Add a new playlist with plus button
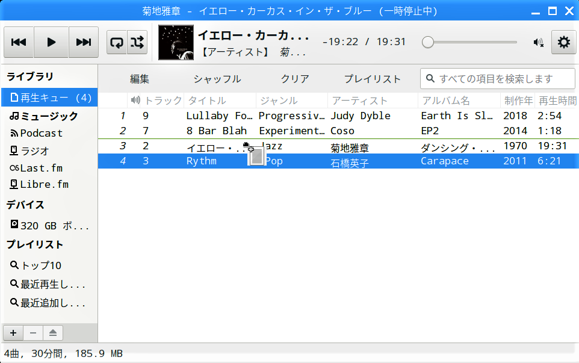Viewport: 579px width, 363px height. 13,333
